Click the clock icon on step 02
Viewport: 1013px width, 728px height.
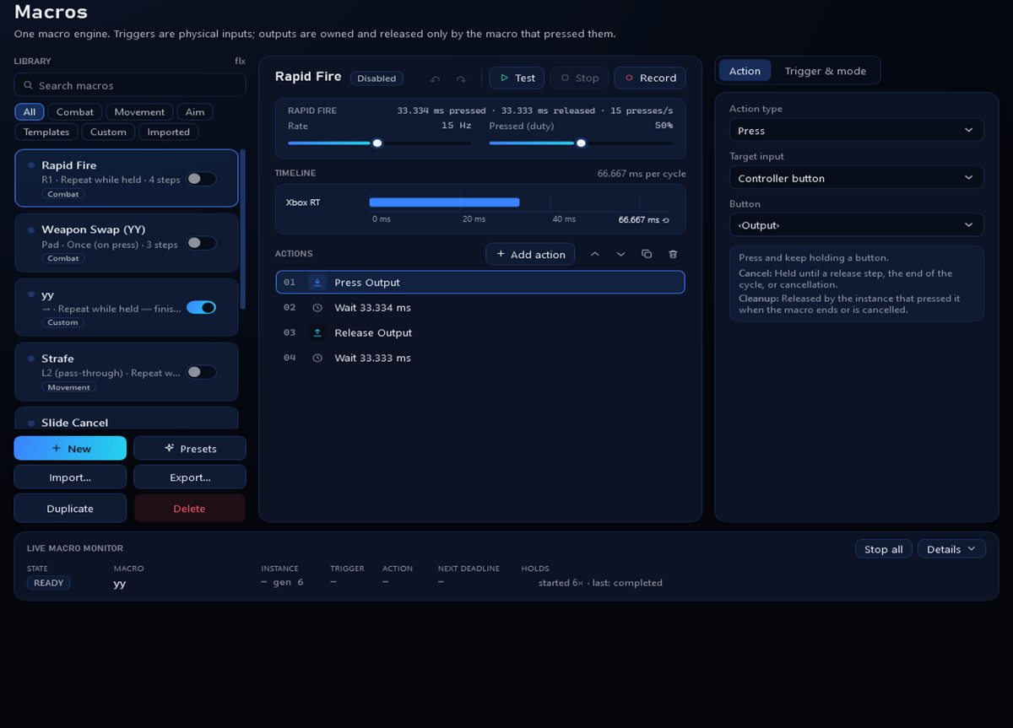(x=317, y=308)
